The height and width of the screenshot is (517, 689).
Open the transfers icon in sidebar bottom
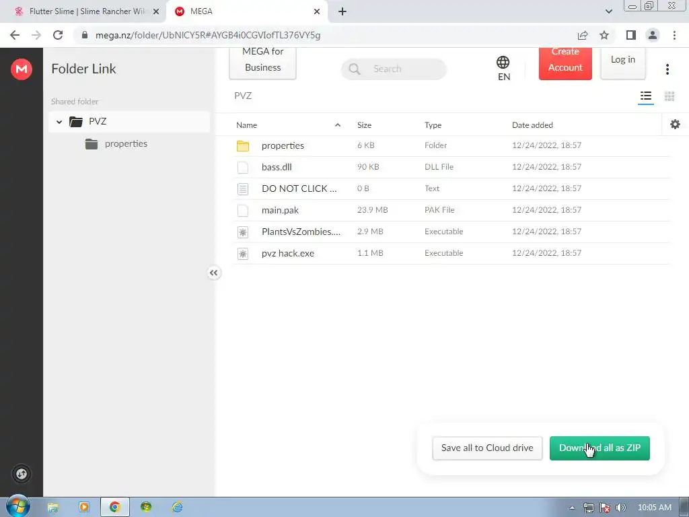coord(21,474)
